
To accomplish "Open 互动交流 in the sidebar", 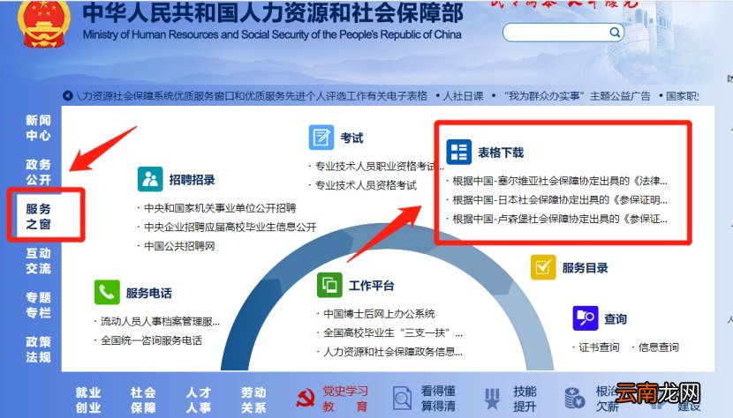I will point(38,261).
